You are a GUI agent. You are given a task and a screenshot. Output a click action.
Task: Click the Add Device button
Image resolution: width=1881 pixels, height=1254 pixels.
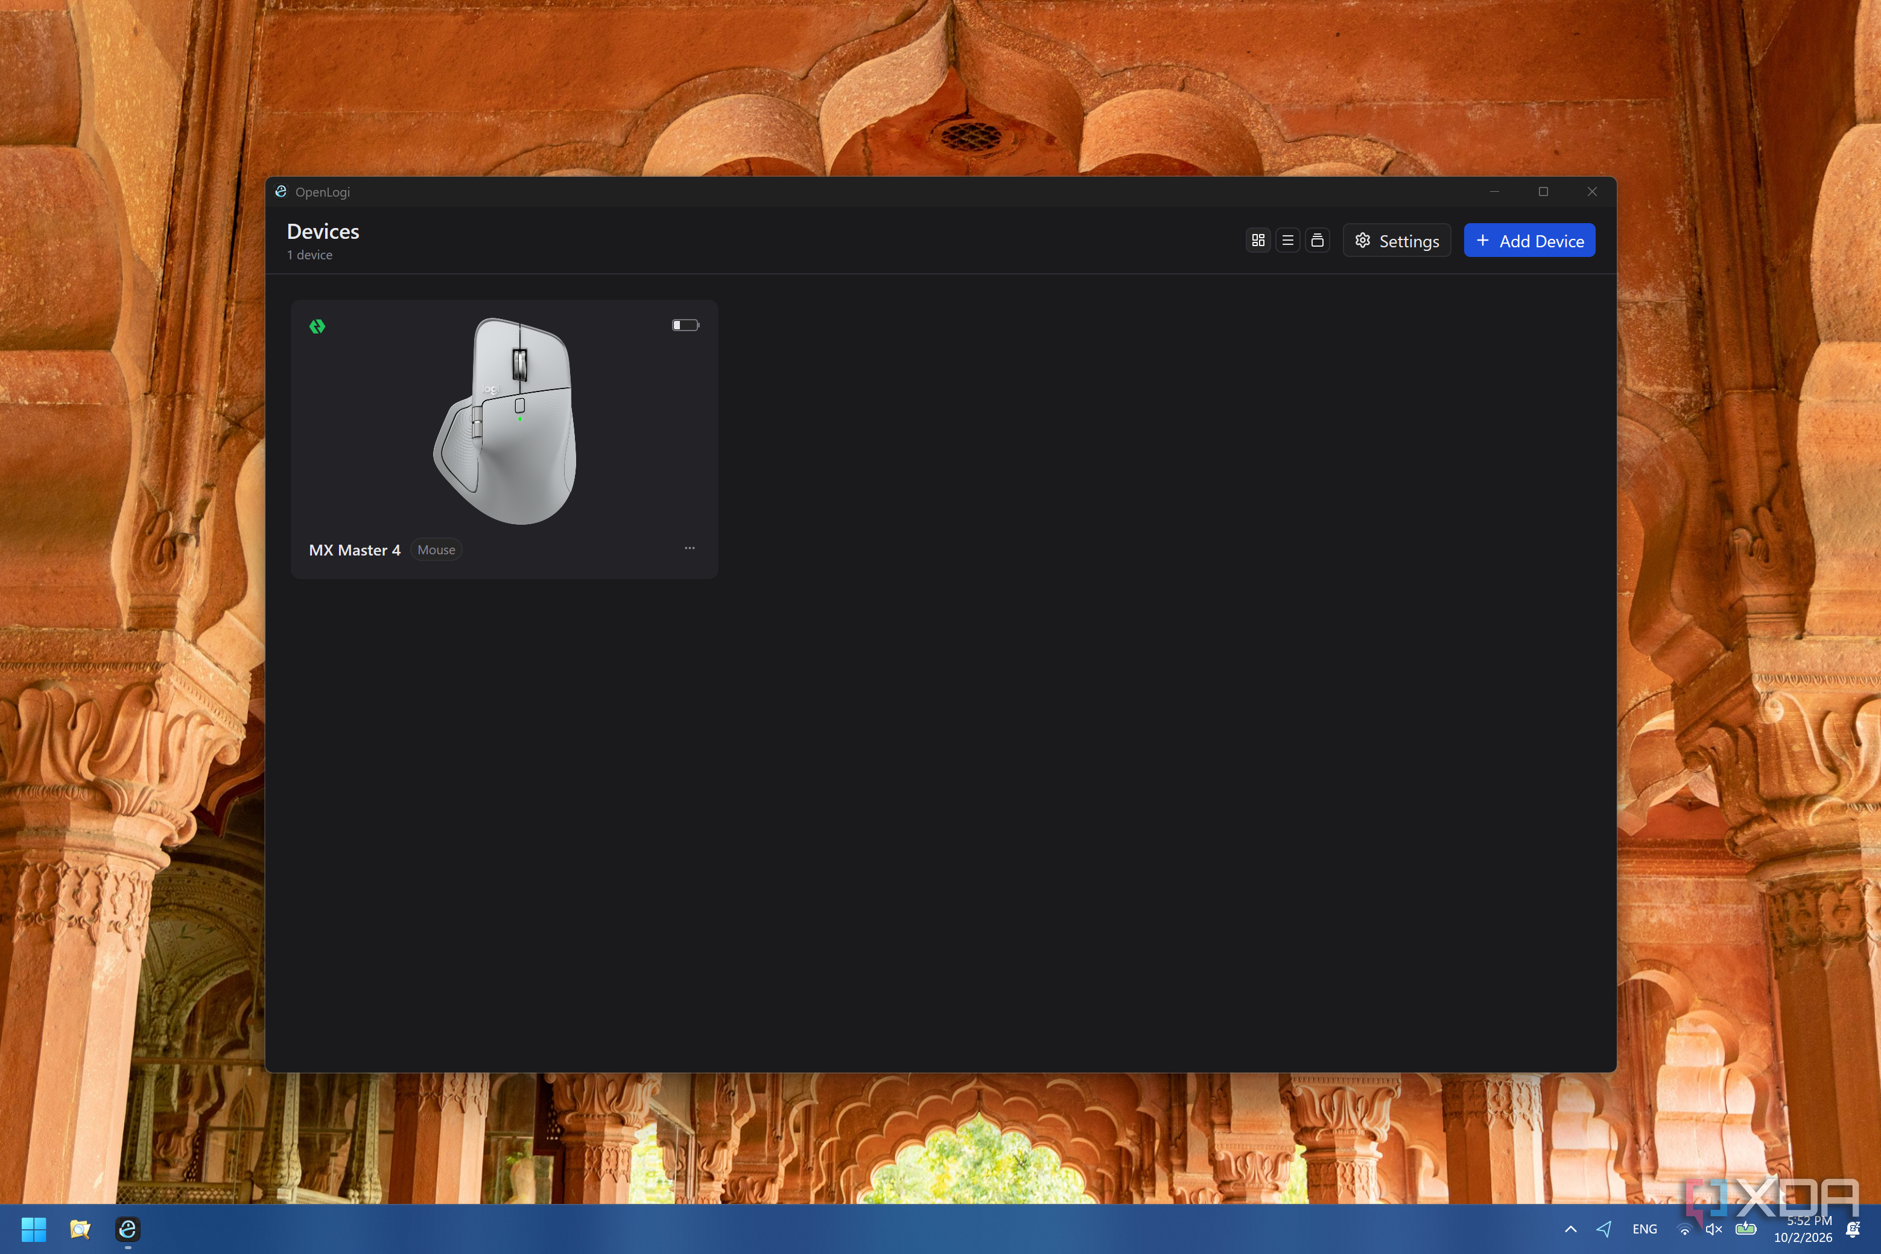point(1529,241)
